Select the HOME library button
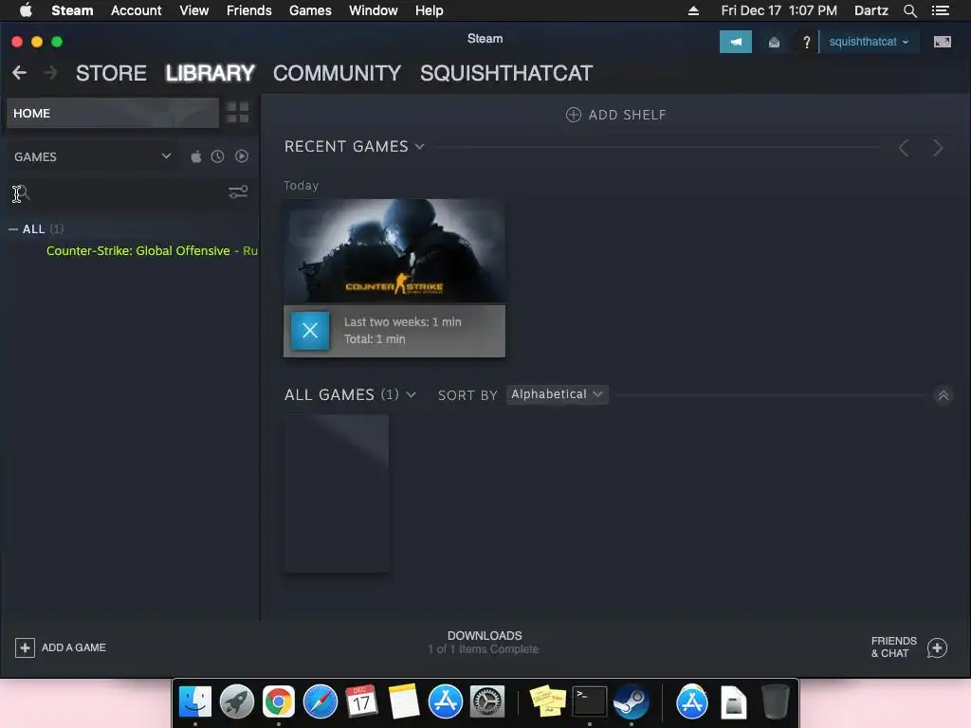 [113, 113]
